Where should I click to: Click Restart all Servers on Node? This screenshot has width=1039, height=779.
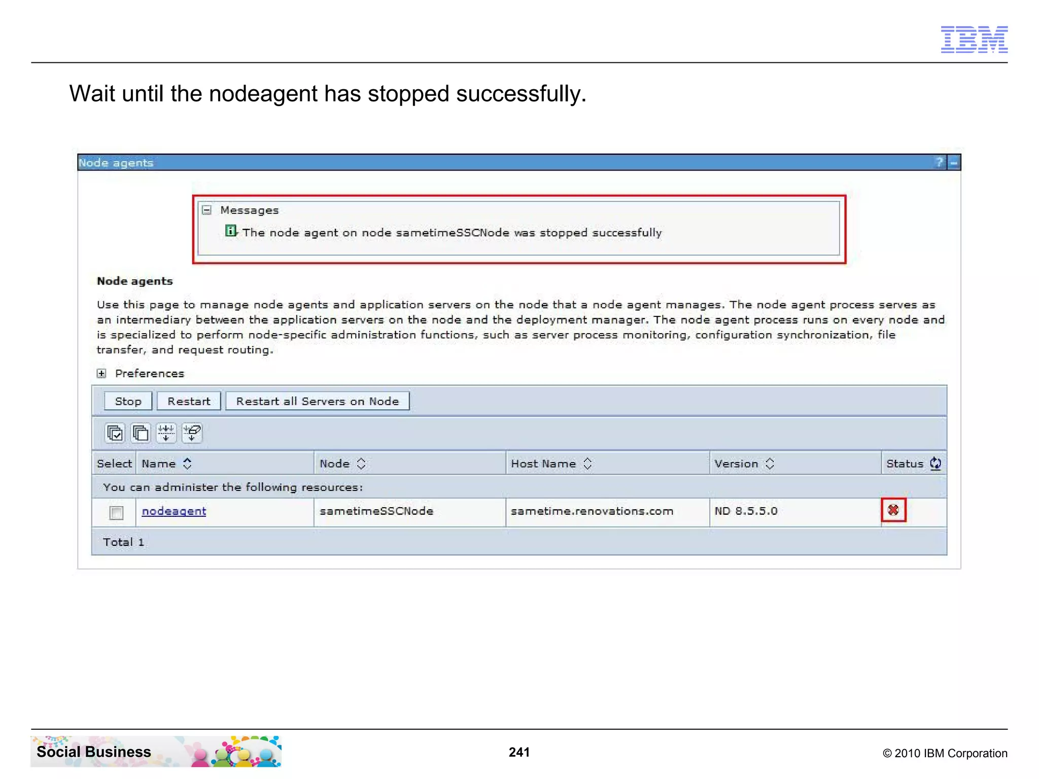coord(318,401)
